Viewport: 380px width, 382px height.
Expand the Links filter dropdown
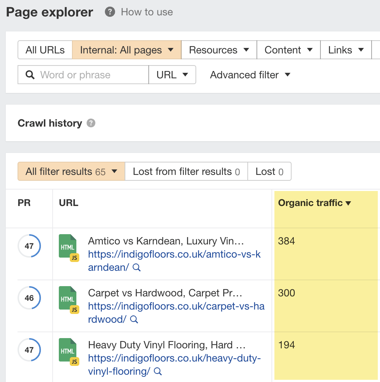[x=346, y=50]
